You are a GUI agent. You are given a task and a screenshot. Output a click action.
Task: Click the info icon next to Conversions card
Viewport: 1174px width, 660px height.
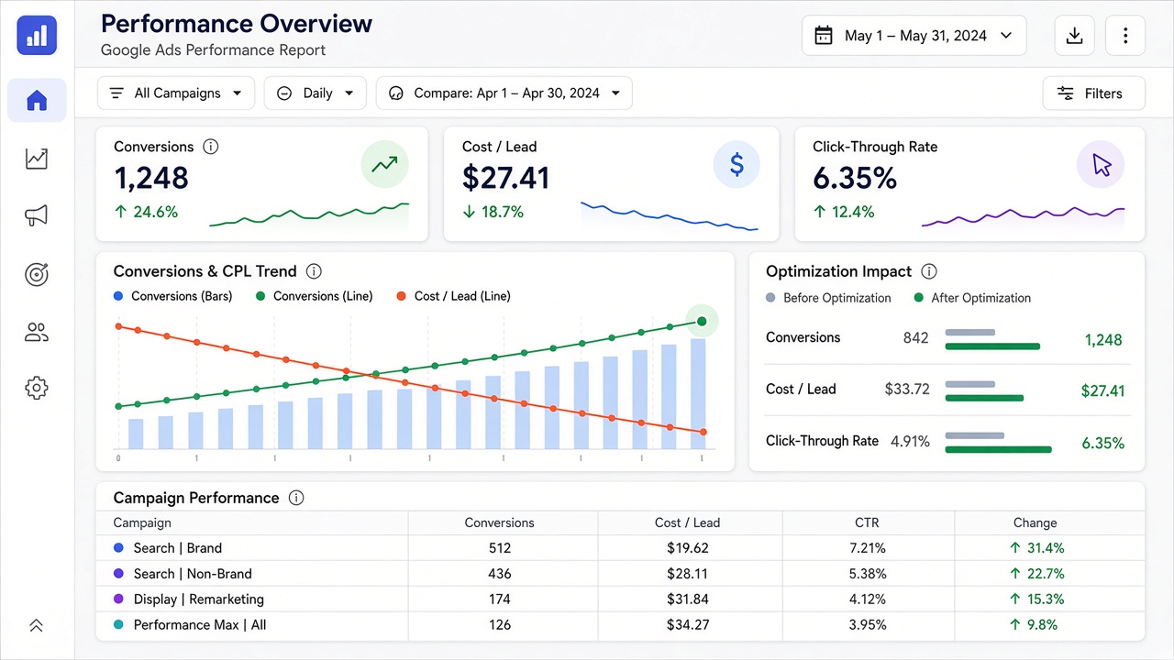(x=211, y=147)
